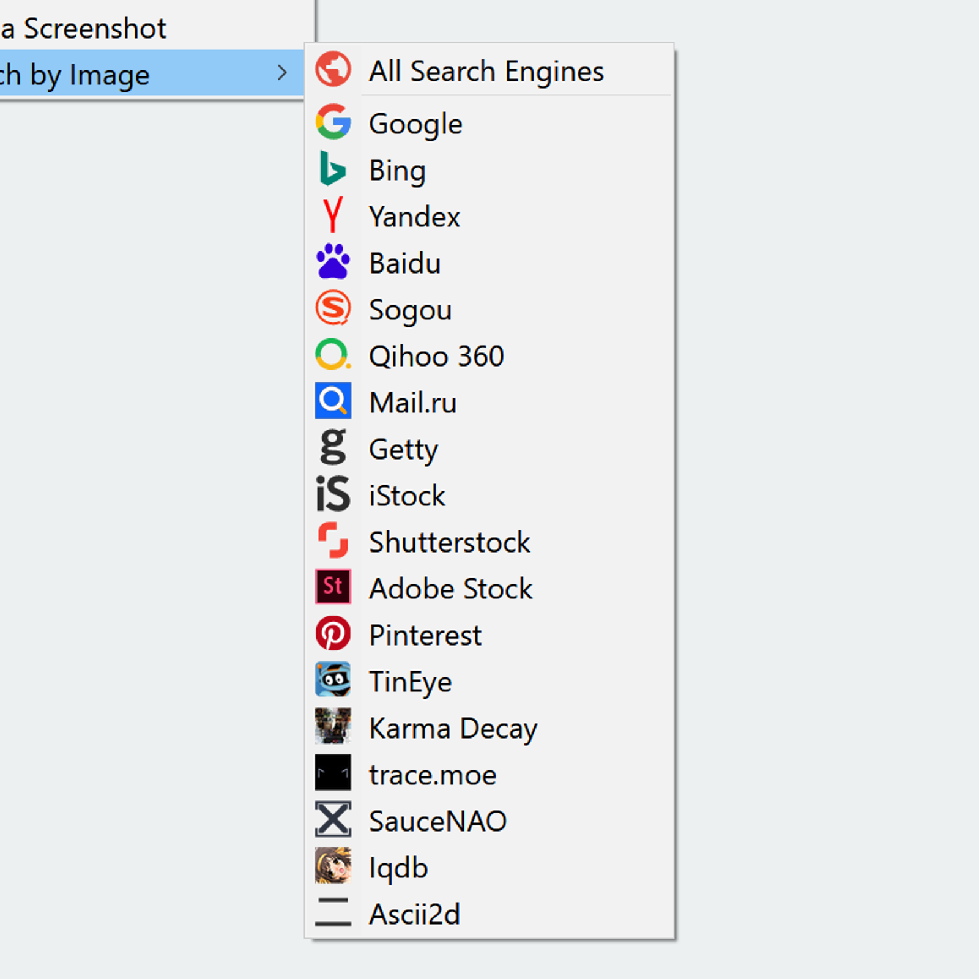Select All Search Engines label
Screen dimensions: 979x979
click(x=486, y=72)
